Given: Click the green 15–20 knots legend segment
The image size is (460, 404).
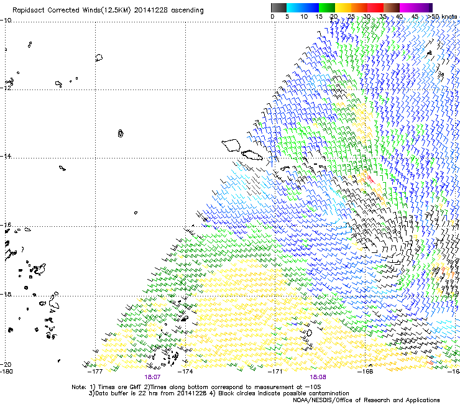Looking at the screenshot, I should [x=327, y=7].
